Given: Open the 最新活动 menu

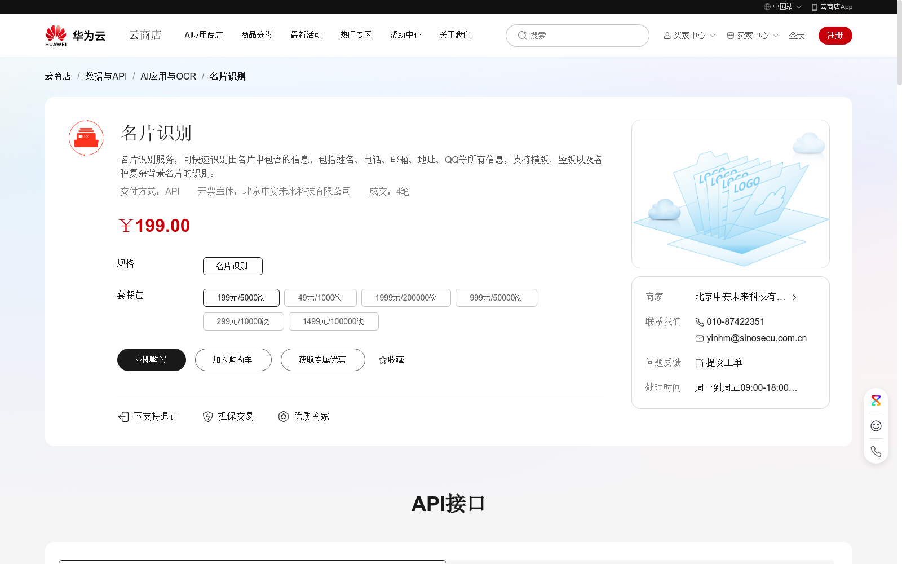Looking at the screenshot, I should click(306, 35).
